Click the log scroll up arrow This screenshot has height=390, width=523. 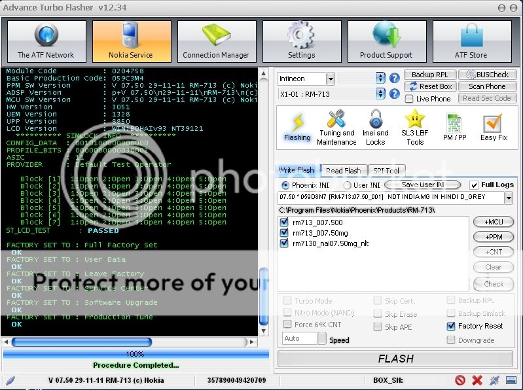[x=264, y=74]
